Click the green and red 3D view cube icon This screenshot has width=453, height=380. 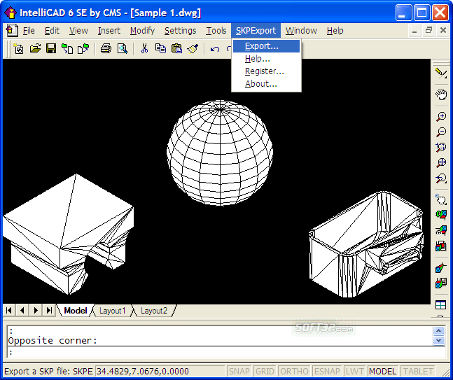(441, 215)
